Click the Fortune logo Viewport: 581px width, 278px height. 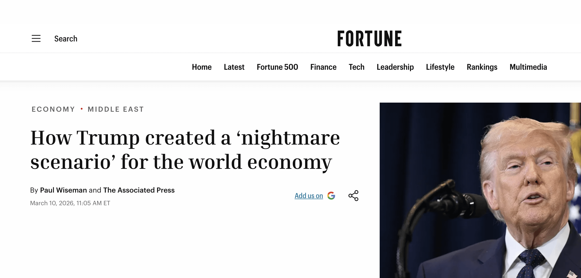369,39
